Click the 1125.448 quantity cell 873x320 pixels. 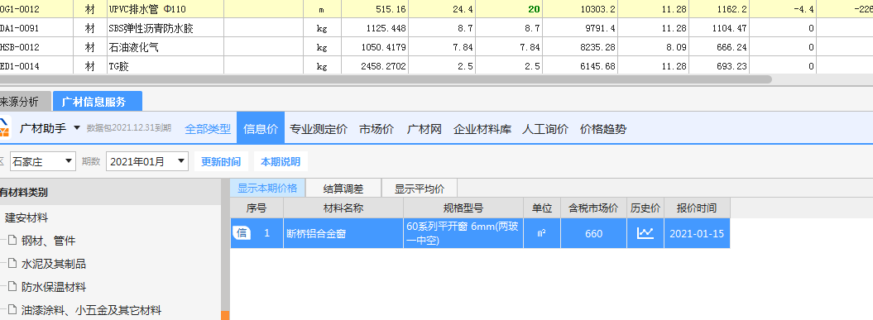point(374,28)
